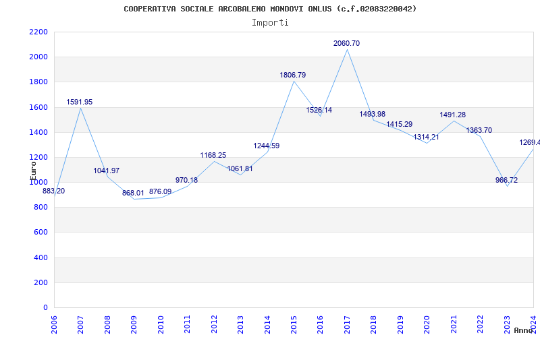Screen dimensions: 540x337
Task: Click the y-axis tick label 400
Action: pyautogui.click(x=40, y=258)
